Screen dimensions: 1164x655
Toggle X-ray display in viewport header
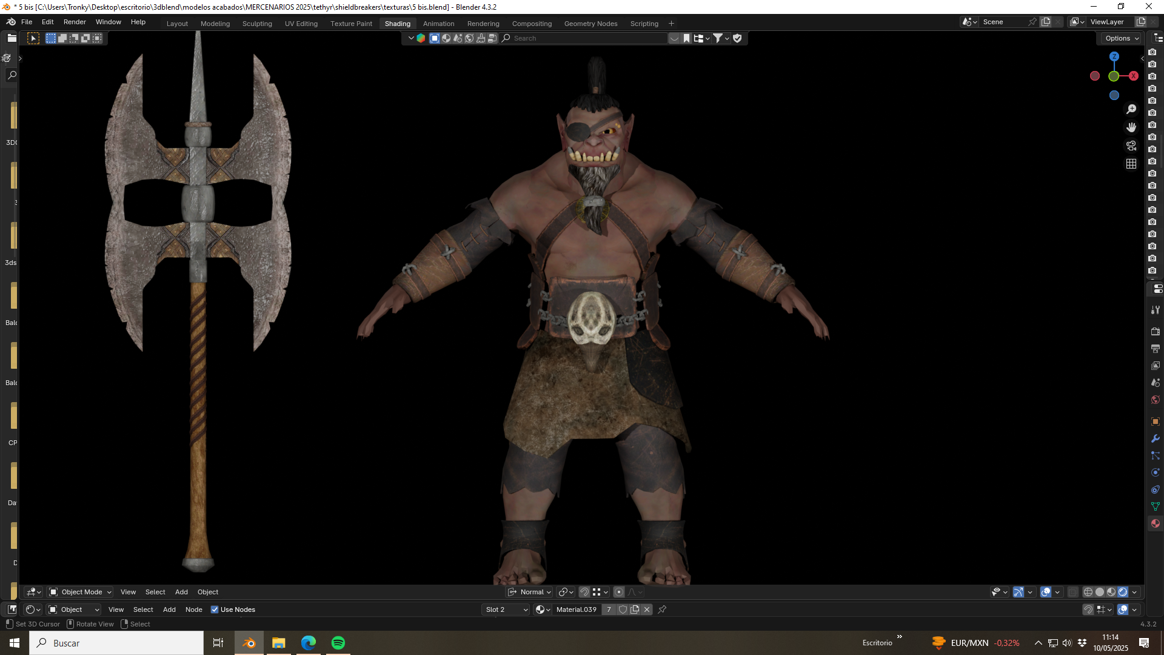1072,592
